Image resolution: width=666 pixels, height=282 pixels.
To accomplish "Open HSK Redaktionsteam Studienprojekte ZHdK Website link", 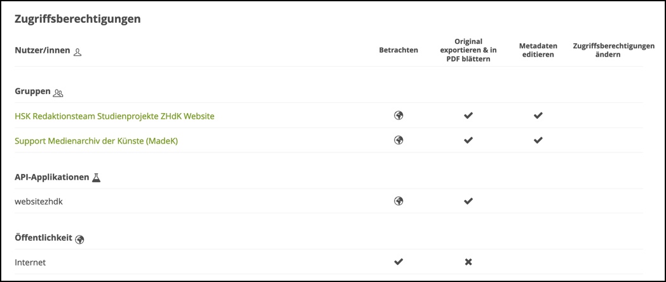I will tap(114, 116).
